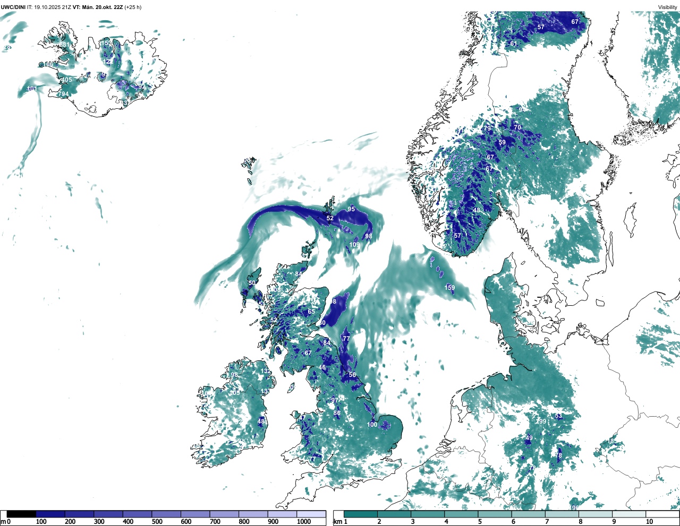Click the 77 value off the English coast
The image size is (680, 526).
(346, 339)
